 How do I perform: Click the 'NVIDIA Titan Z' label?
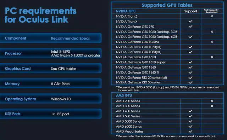[126, 17]
